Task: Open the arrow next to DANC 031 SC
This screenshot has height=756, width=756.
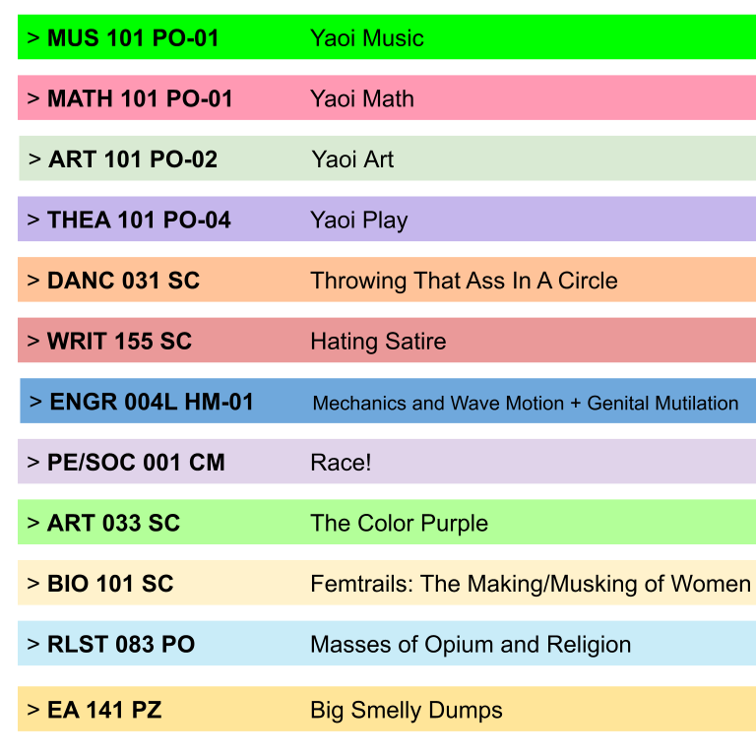Action: [33, 281]
